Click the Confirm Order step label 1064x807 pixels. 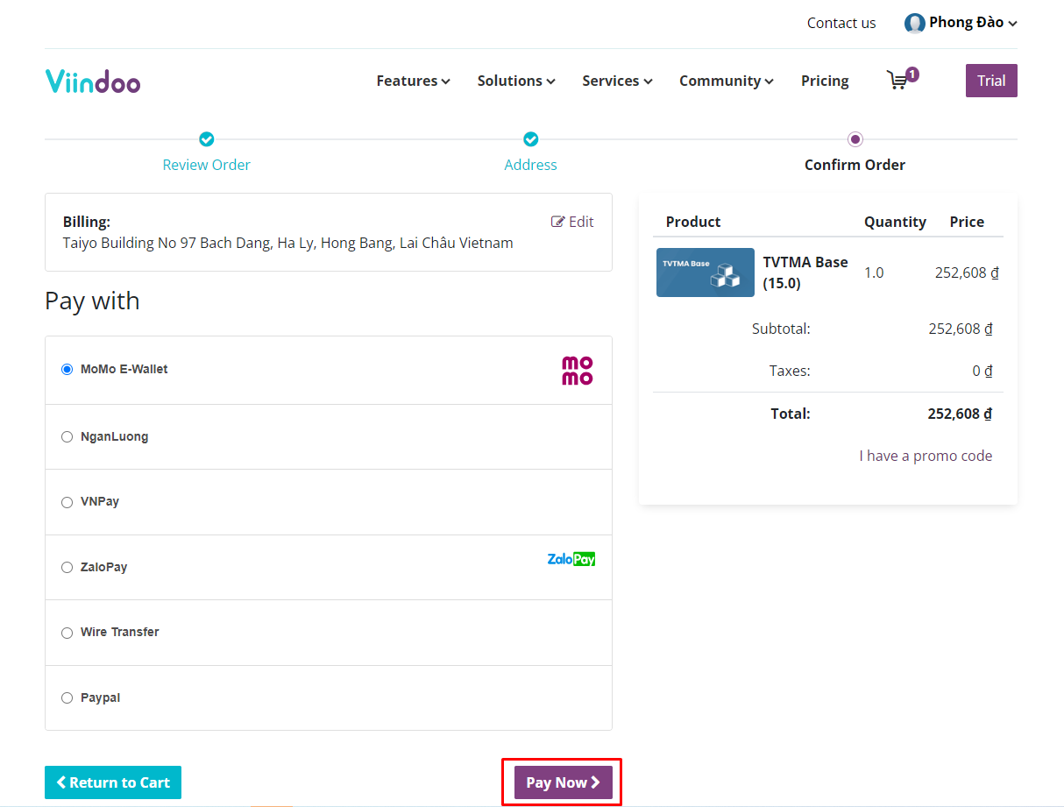point(855,165)
